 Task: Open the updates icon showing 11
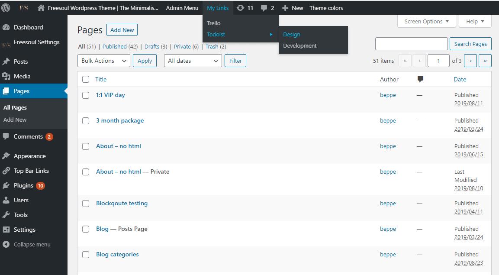(241, 8)
